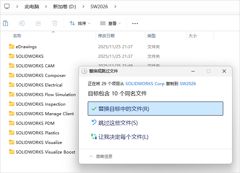Click the green checkmark replace icon
The height and width of the screenshot is (173, 240).
[94, 109]
